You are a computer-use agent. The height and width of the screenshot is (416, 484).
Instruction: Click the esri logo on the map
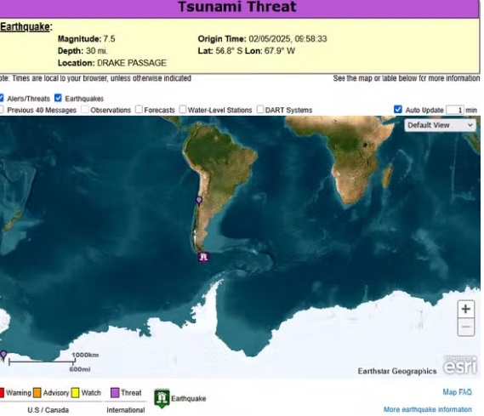click(460, 366)
